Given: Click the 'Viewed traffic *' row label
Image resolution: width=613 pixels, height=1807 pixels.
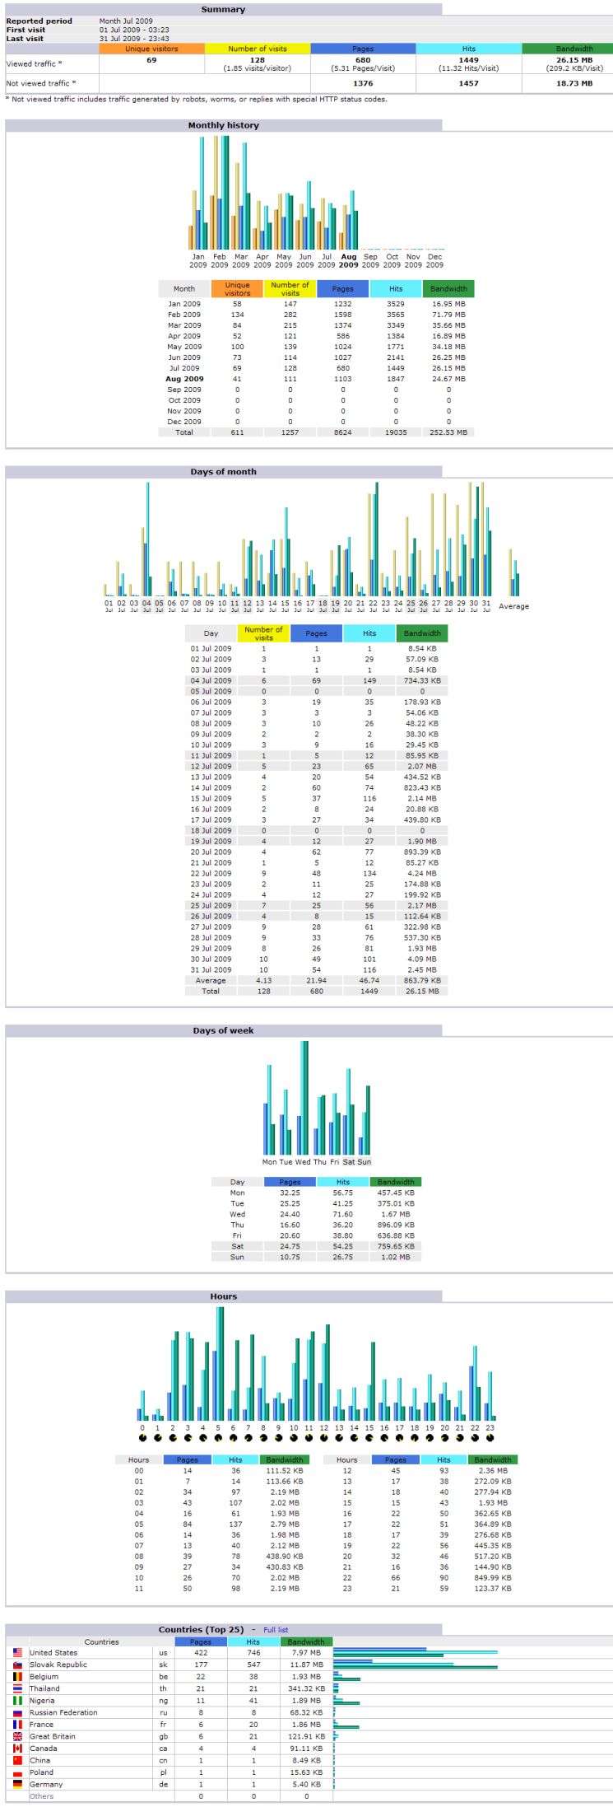Looking at the screenshot, I should pyautogui.click(x=34, y=63).
